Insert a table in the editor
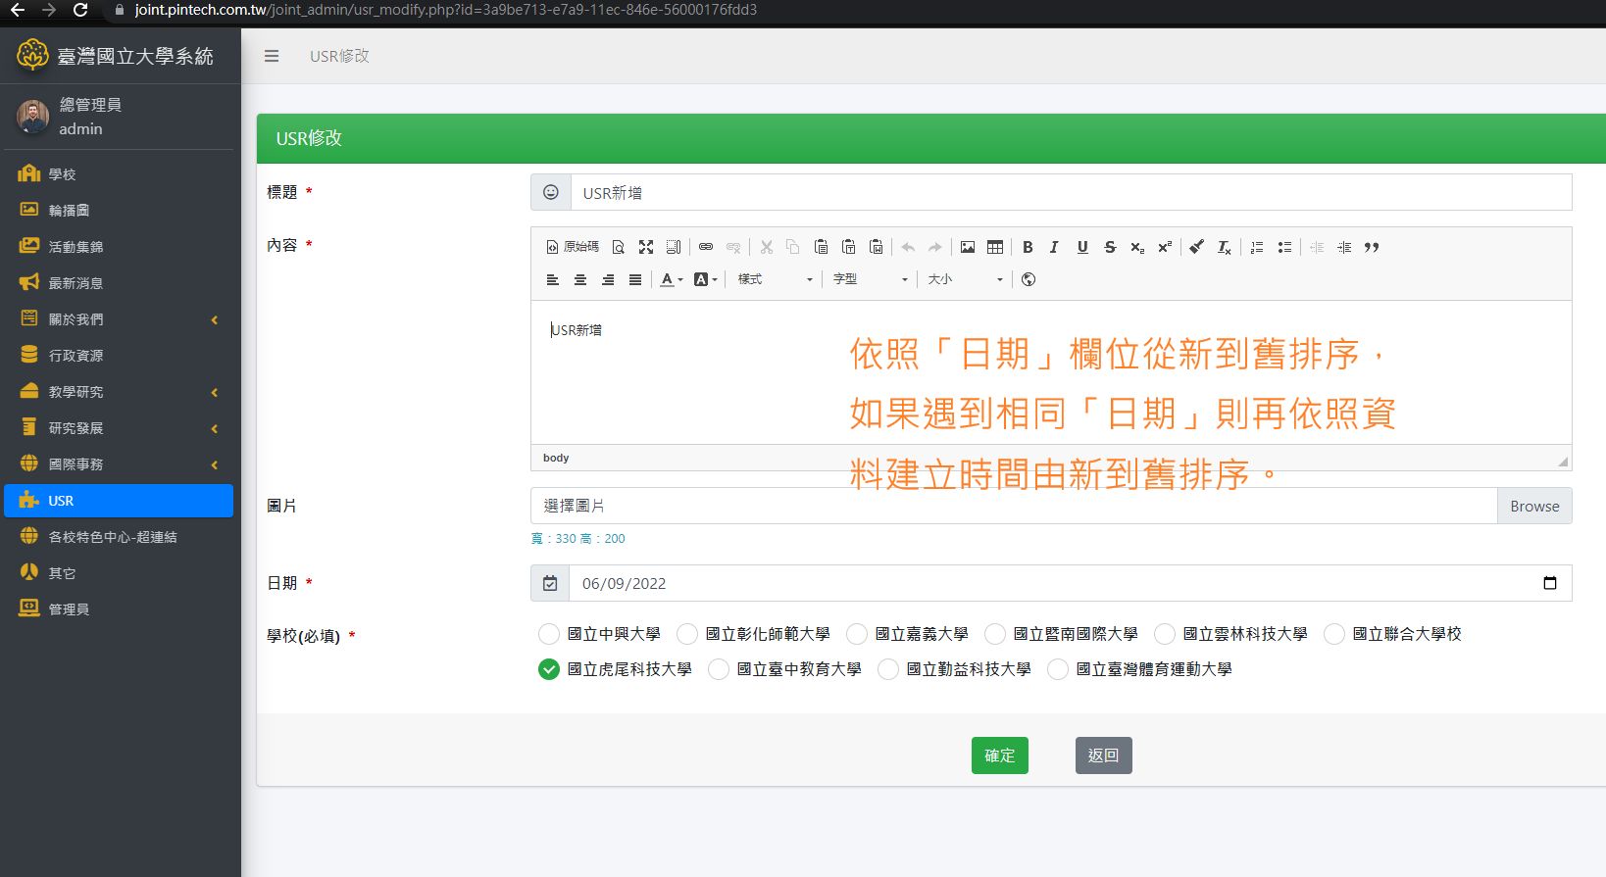The height and width of the screenshot is (877, 1606). click(995, 247)
